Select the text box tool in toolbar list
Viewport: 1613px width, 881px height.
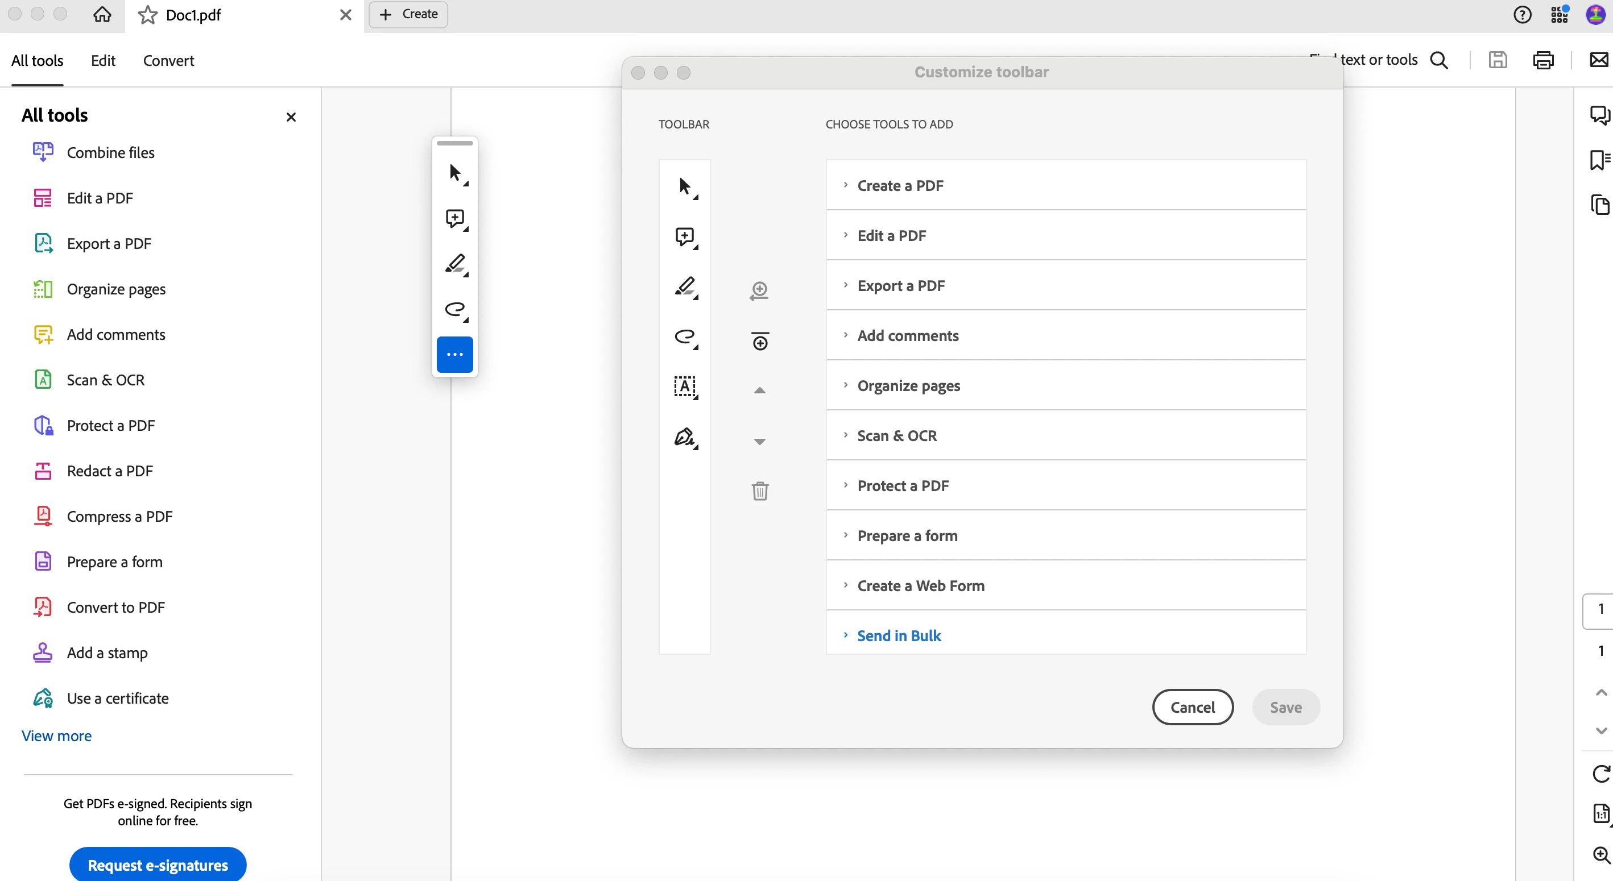[685, 387]
